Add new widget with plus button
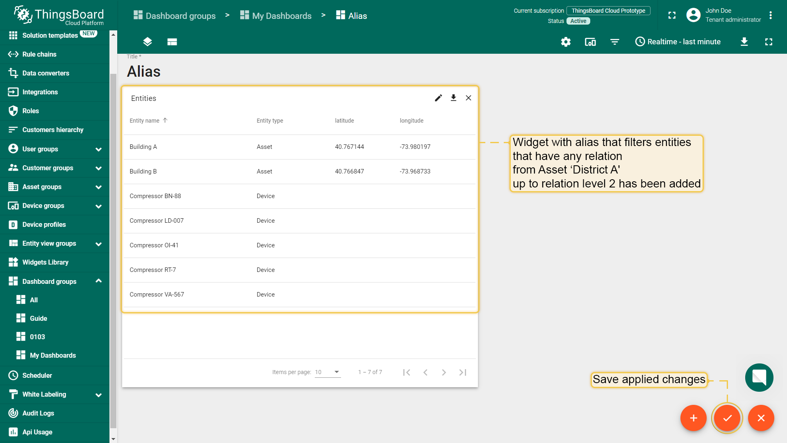 click(x=694, y=418)
